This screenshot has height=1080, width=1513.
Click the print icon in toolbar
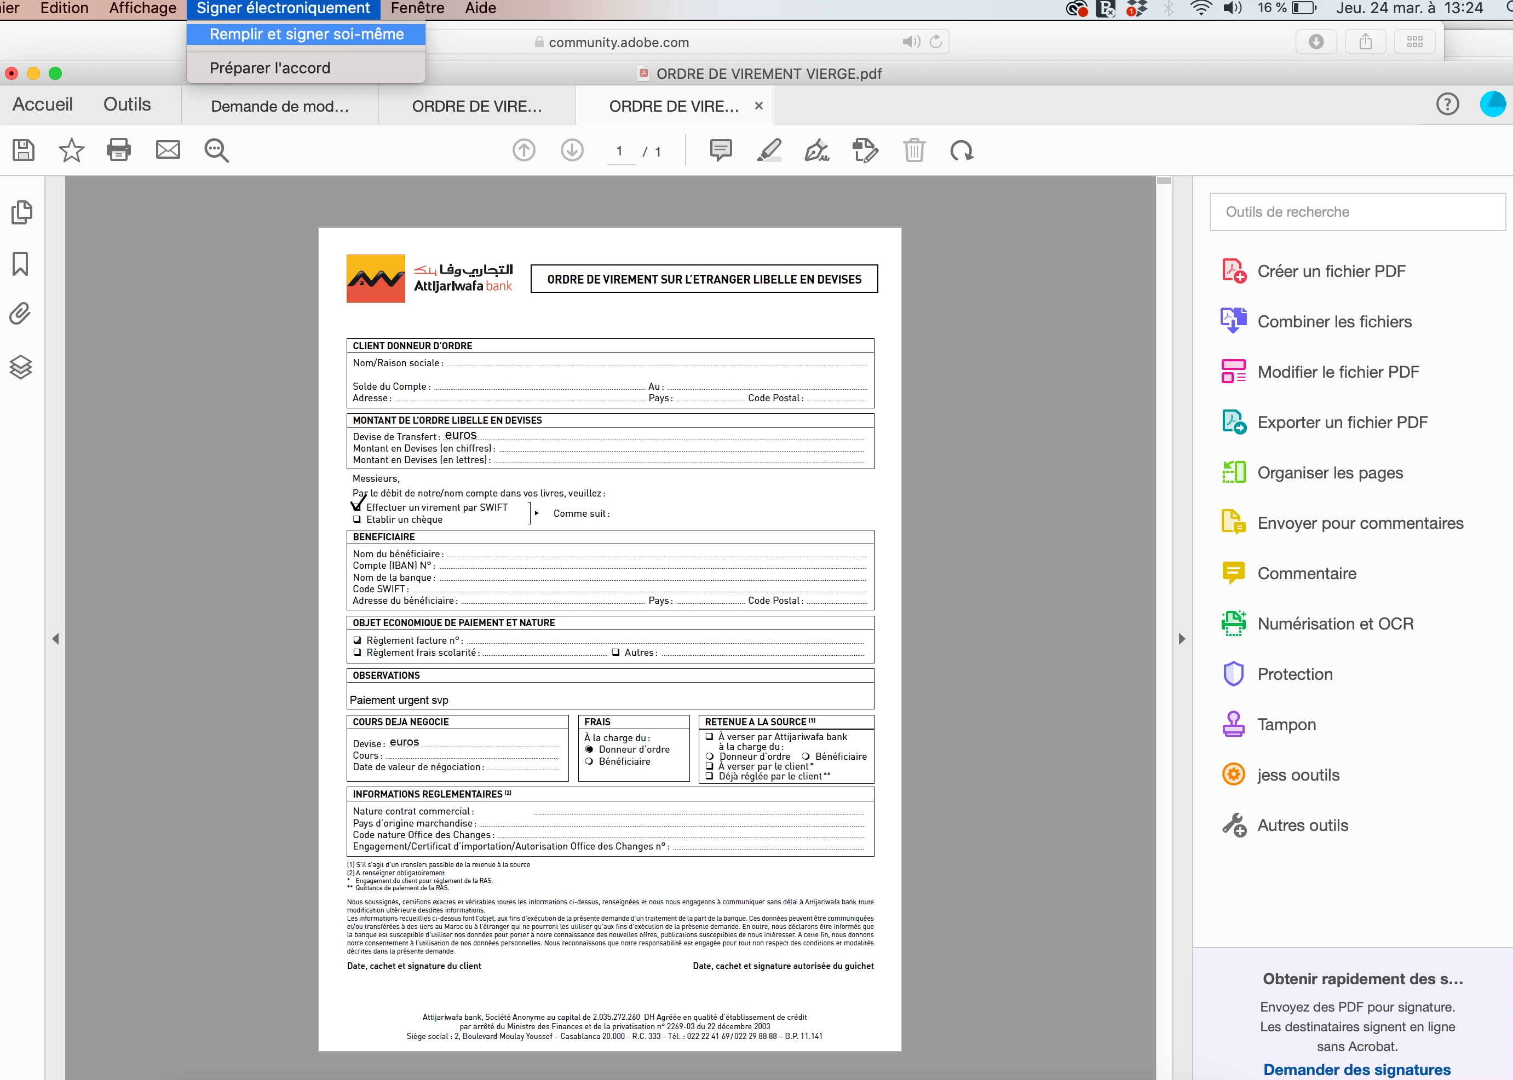(118, 151)
